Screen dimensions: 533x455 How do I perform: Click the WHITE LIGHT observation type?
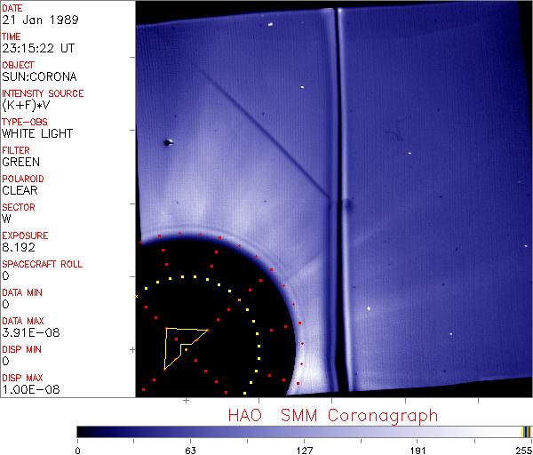[x=36, y=133]
